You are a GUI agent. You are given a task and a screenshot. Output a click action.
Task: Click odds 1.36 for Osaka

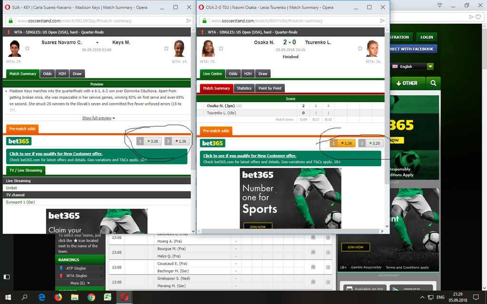pyautogui.click(x=342, y=143)
